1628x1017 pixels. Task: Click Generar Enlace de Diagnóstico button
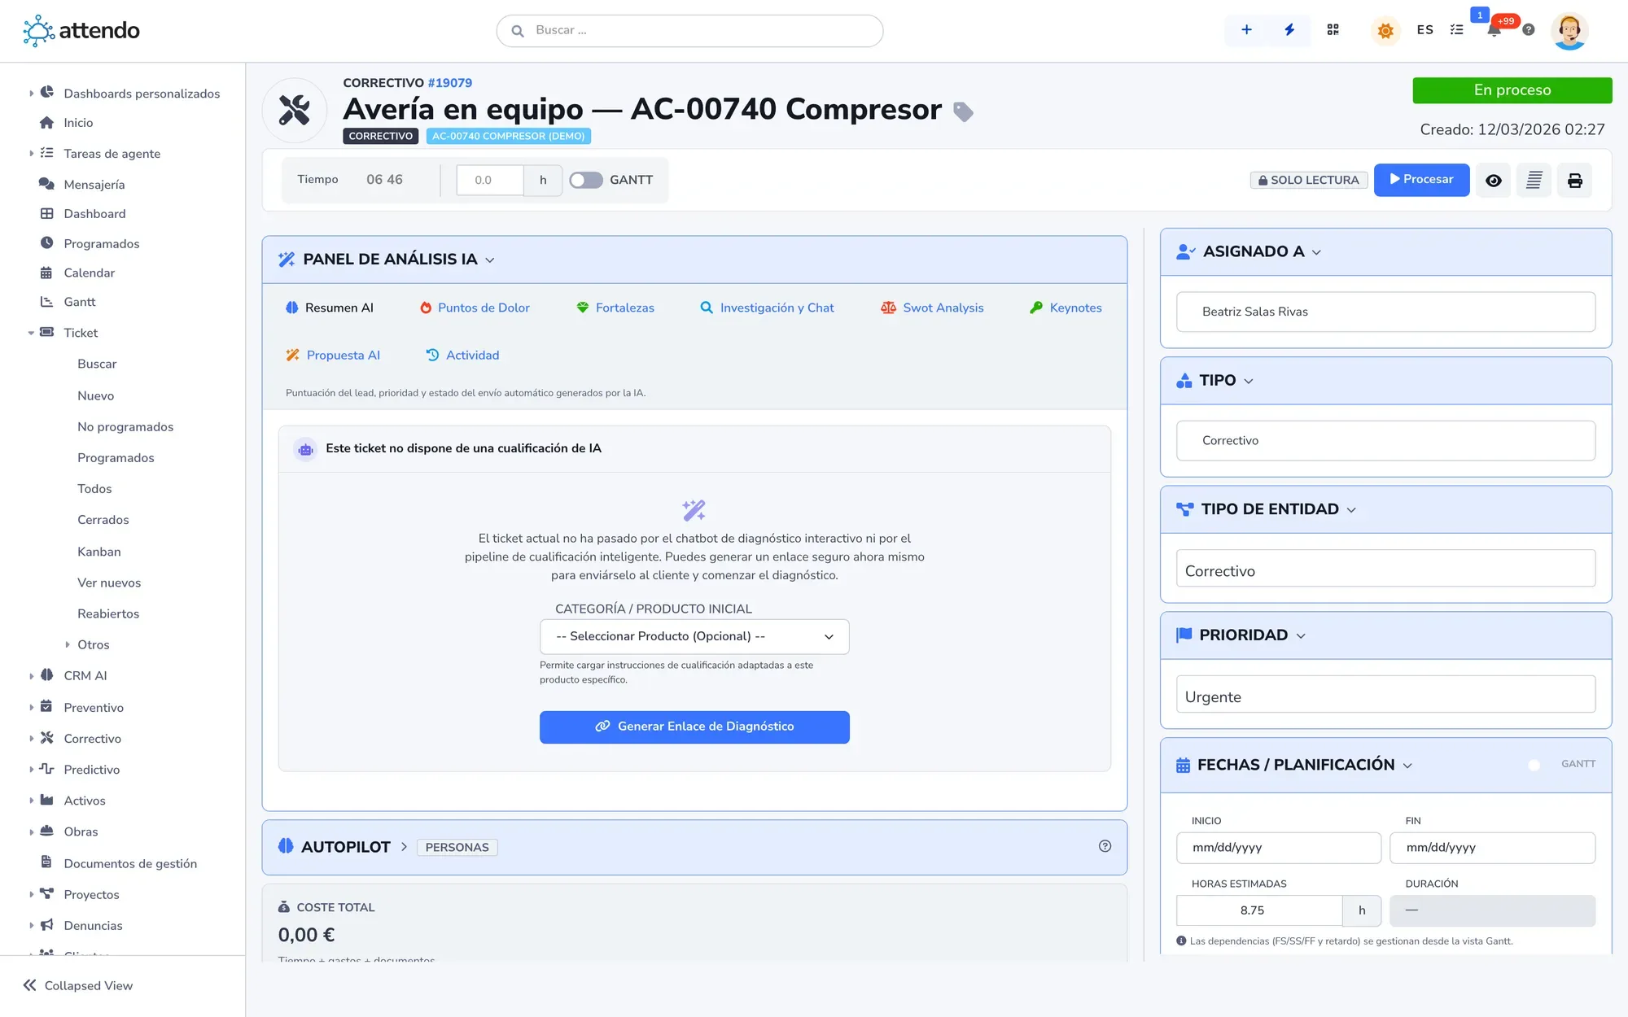coord(694,727)
